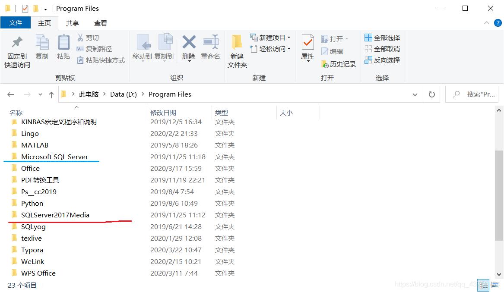Click Copy path (复制路径)
504x292 pixels.
point(94,49)
